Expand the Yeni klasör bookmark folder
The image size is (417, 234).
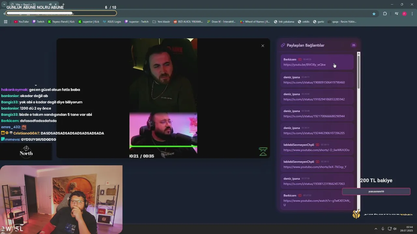[x=161, y=22]
